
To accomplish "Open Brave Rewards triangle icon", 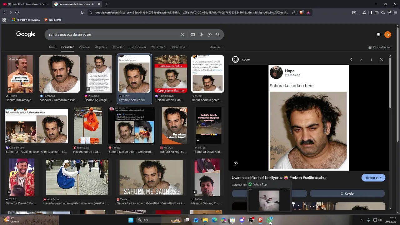I will click(308, 12).
